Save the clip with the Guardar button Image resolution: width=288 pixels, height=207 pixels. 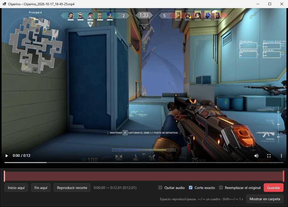point(273,188)
